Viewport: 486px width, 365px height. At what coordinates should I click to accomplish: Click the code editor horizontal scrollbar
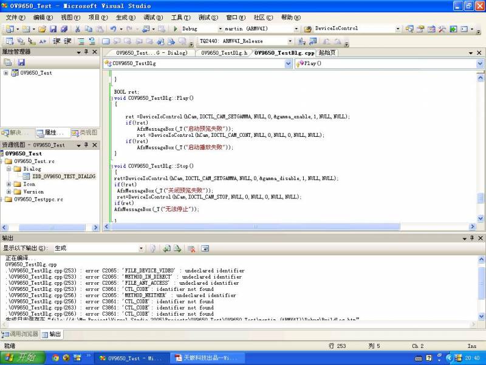[255, 227]
